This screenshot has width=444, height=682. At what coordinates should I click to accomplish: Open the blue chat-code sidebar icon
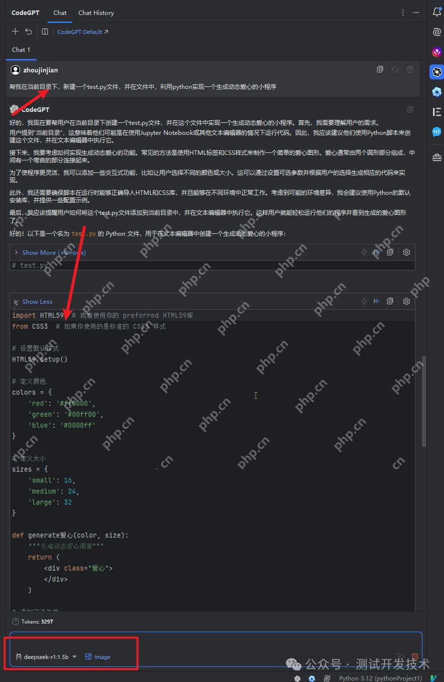point(437,132)
